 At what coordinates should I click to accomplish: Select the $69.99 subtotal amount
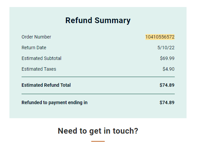click(x=167, y=58)
